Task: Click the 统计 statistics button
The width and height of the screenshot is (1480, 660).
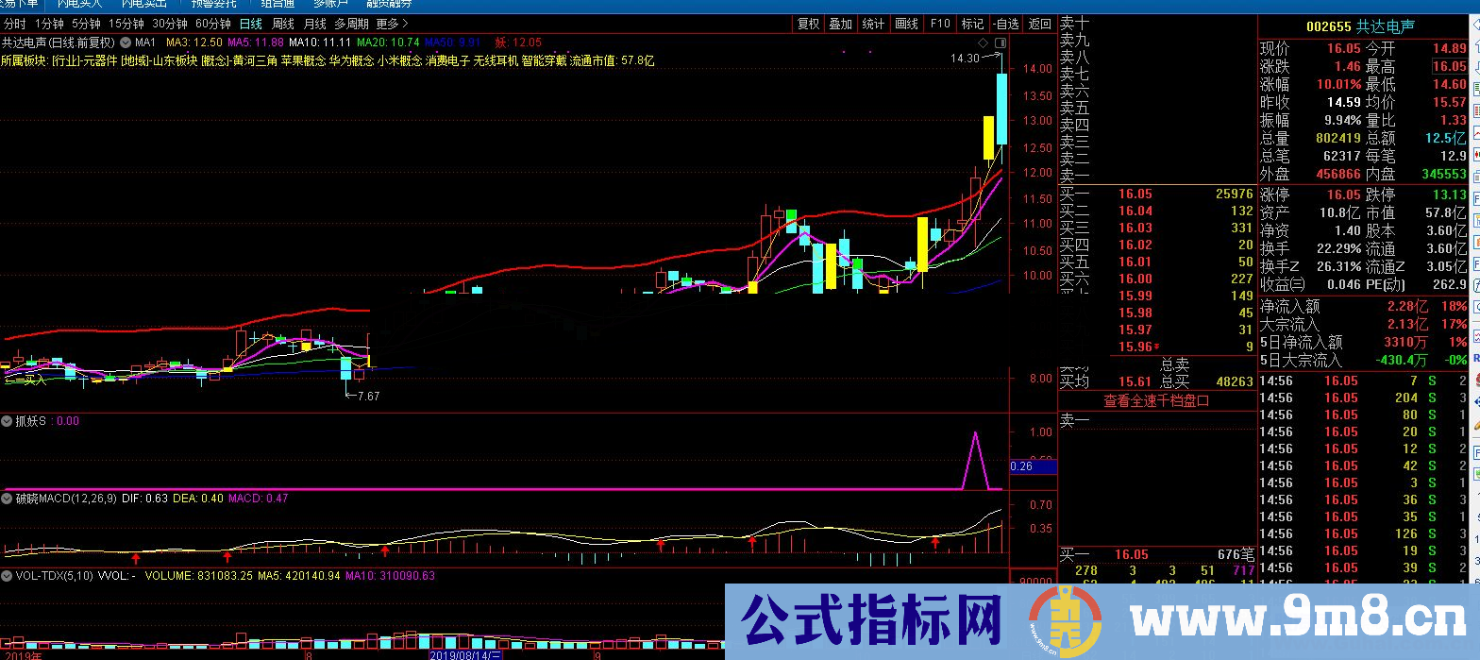Action: pos(873,24)
